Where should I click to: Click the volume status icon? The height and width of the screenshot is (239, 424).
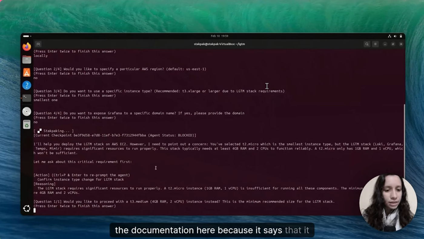395,36
